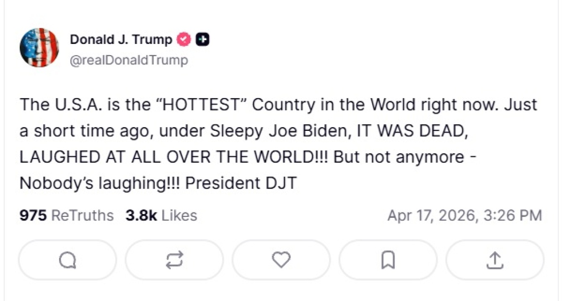Visit the @realDonaldTrump handle link
Image resolution: width=570 pixels, height=301 pixels.
tap(129, 60)
